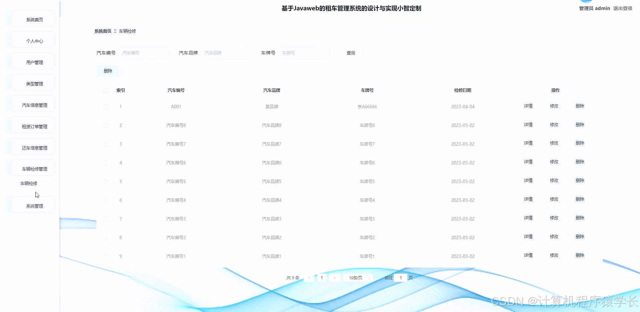
Task: Click the next page arrow in pagination
Action: (334, 277)
